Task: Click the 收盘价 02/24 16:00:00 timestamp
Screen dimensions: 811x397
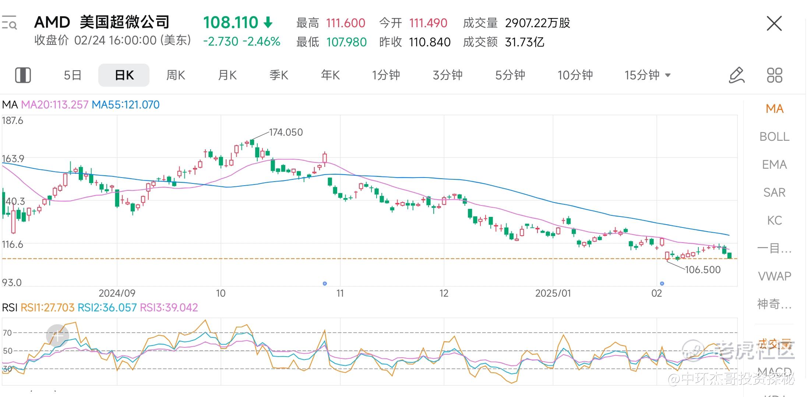Action: click(x=113, y=40)
